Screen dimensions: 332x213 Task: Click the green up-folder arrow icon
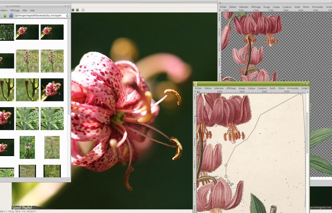click(5, 16)
